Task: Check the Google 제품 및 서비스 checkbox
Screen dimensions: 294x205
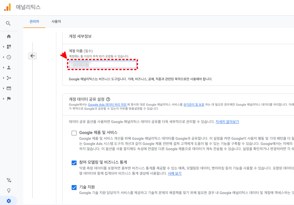Action: [x=74, y=133]
